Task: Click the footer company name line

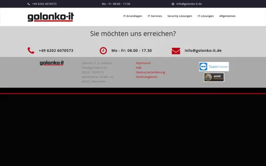Action: [97, 63]
